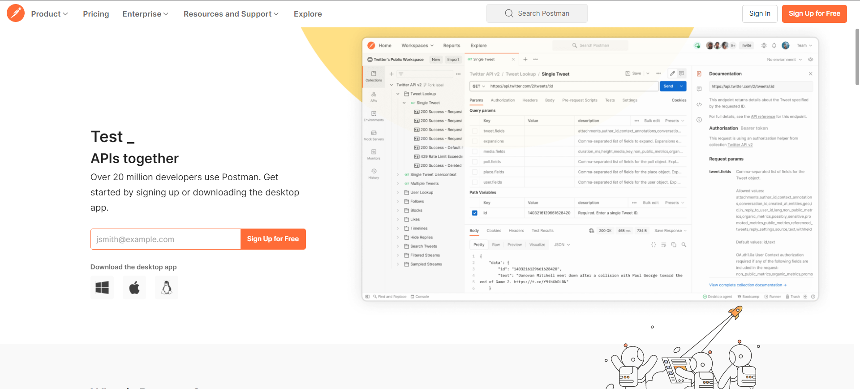This screenshot has width=860, height=389.
Task: Toggle the poll.fields checkbox
Action: (x=475, y=162)
